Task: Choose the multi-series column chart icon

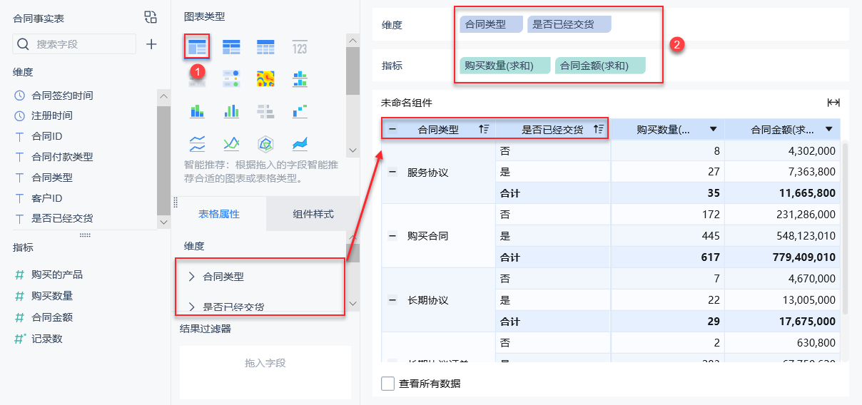Action: coord(231,111)
